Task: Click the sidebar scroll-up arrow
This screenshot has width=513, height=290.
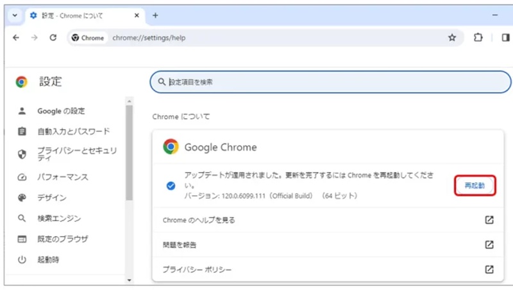Action: [x=130, y=101]
